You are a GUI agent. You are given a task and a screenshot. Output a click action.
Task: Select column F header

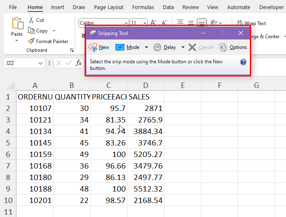[219, 85]
